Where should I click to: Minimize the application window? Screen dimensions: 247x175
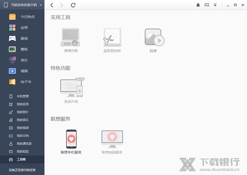pyautogui.click(x=228, y=5)
